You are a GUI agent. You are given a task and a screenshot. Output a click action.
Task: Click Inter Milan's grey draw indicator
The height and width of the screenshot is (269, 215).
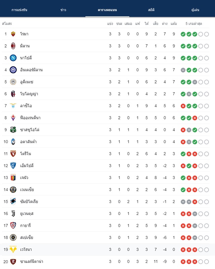(x=183, y=70)
